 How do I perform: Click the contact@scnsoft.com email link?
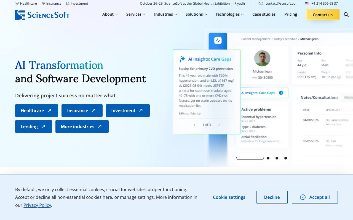coord(282,3)
